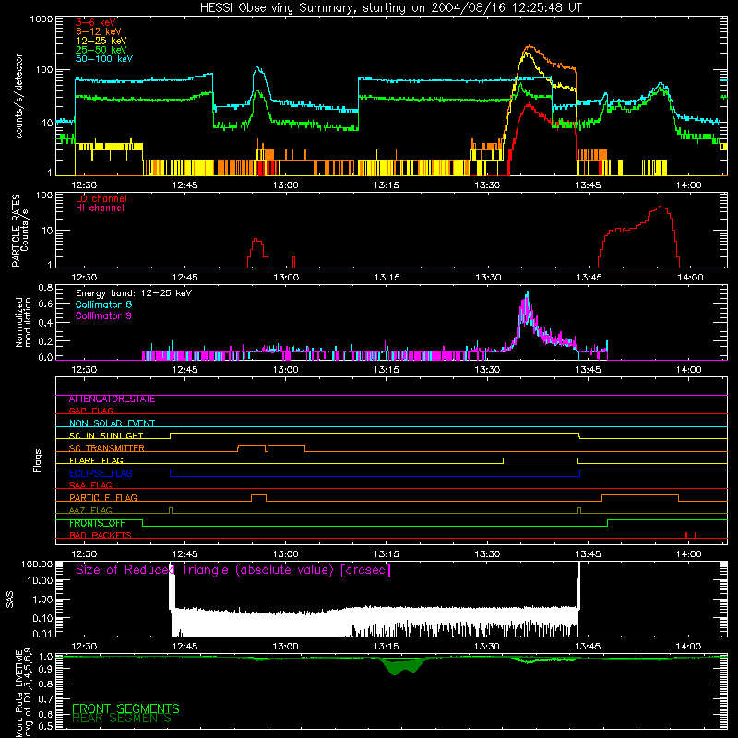Screen dimensions: 738x738
Task: Click the Energy band: 12-25 keV label
Action: click(134, 293)
